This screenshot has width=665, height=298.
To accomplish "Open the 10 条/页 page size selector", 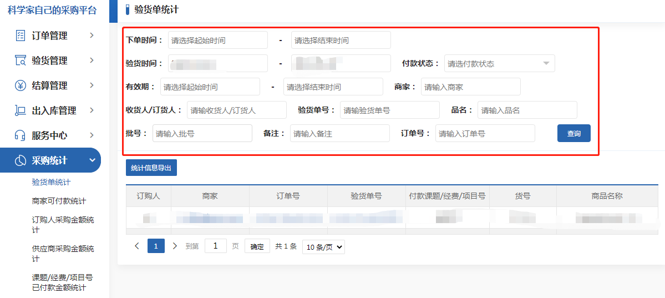I will [x=323, y=247].
